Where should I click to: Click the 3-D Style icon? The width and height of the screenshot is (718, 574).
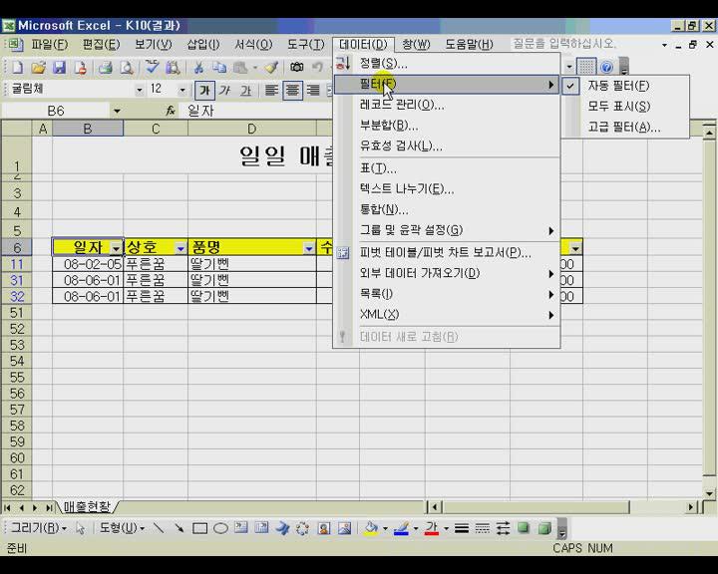[x=544, y=528]
